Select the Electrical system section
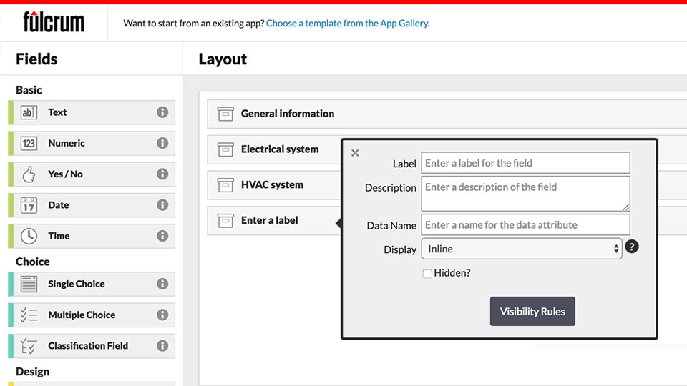Image resolution: width=687 pixels, height=386 pixels. click(x=279, y=149)
